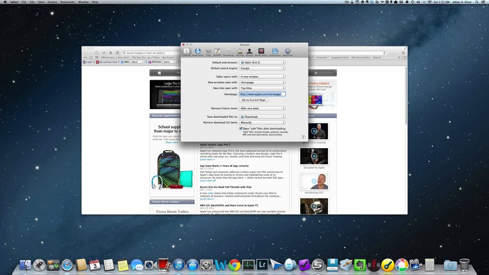
Task: Open the Safari menu in menu bar
Action: [14, 2]
